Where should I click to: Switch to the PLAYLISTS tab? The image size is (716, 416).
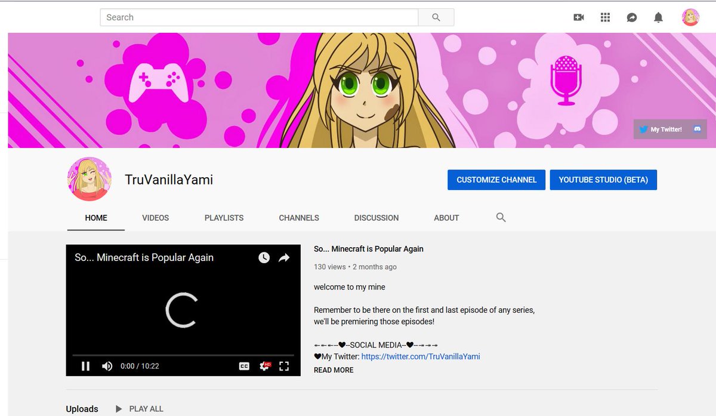pos(224,218)
